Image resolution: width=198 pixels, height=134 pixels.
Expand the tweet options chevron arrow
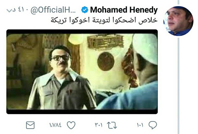(9, 11)
